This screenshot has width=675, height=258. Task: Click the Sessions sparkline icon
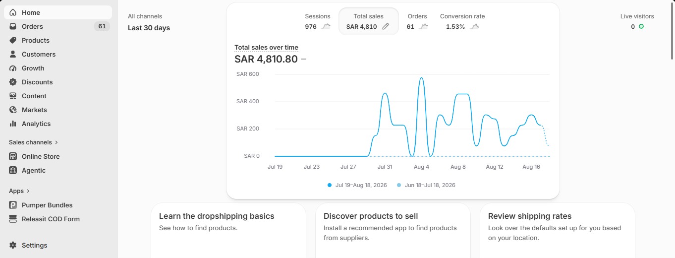326,27
